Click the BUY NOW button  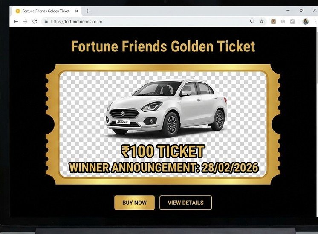[x=134, y=203]
